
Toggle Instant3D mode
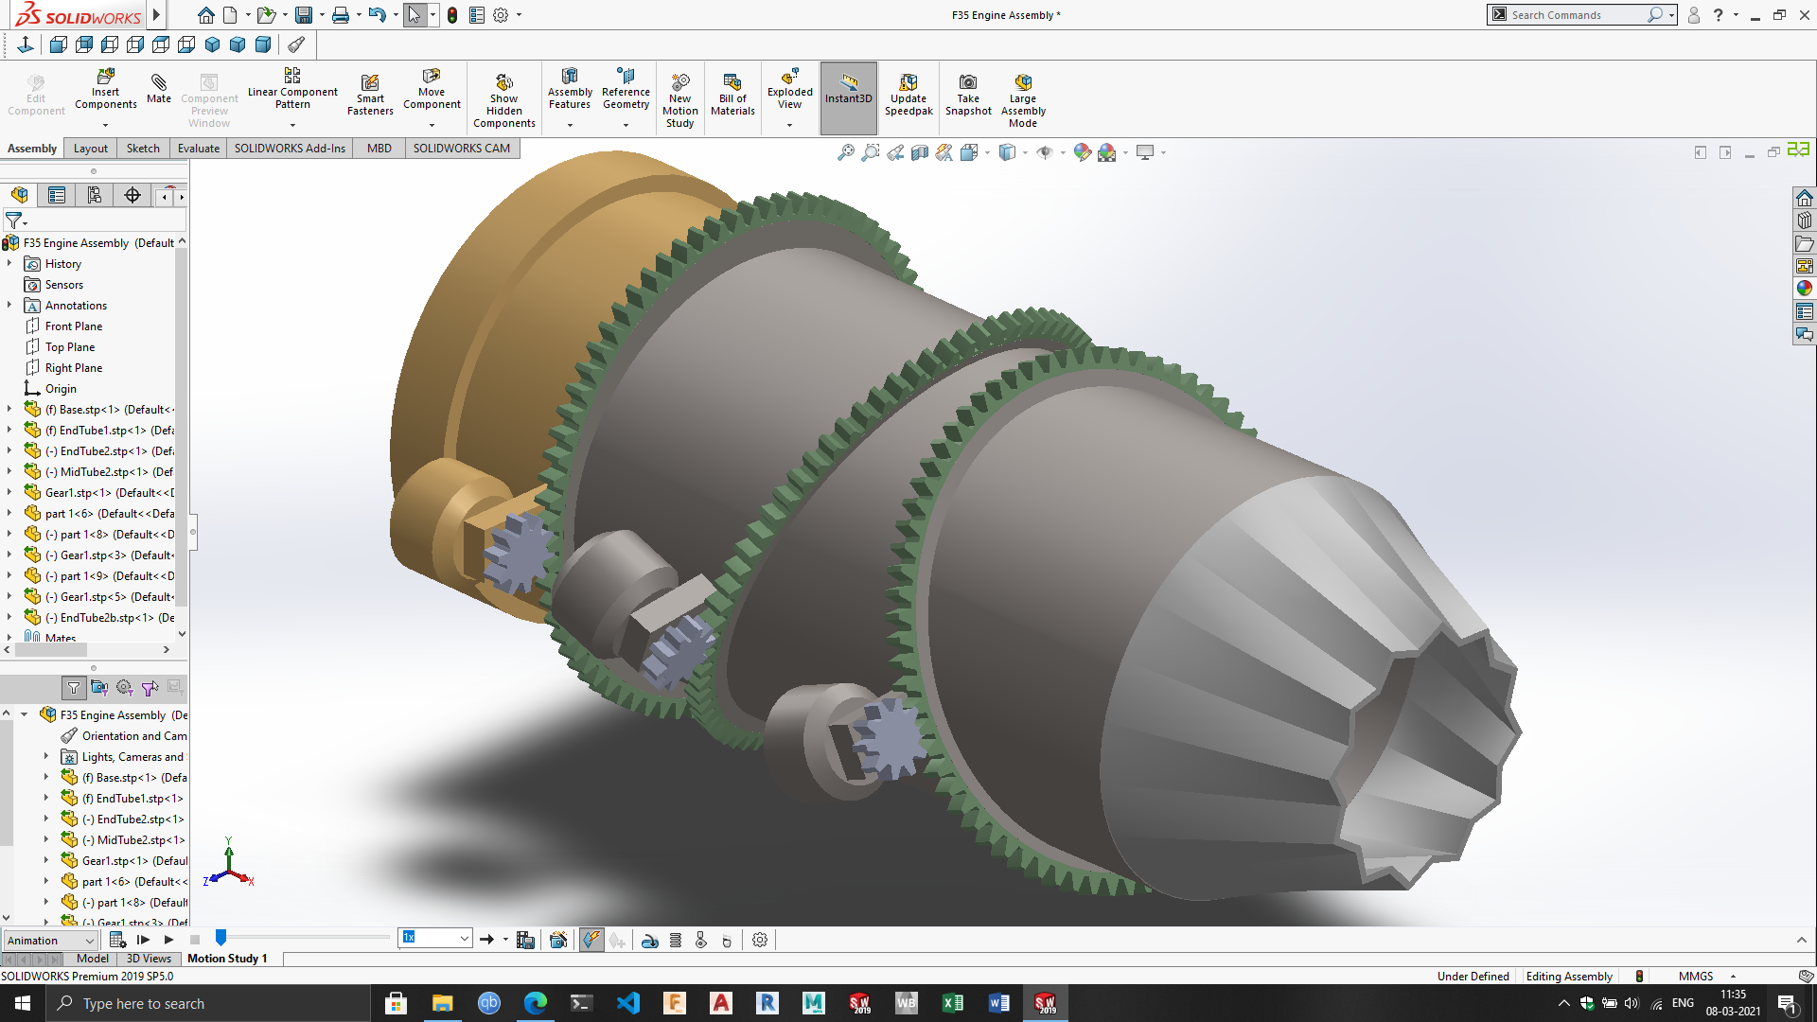848,97
